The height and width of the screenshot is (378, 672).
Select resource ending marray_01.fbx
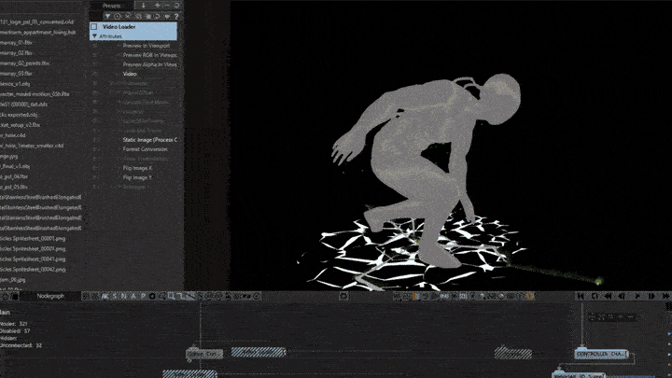[x=16, y=42]
